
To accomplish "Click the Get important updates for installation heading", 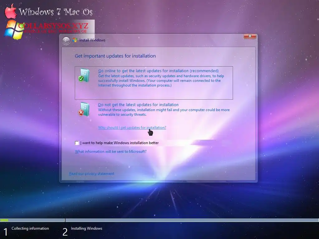I will (x=115, y=56).
